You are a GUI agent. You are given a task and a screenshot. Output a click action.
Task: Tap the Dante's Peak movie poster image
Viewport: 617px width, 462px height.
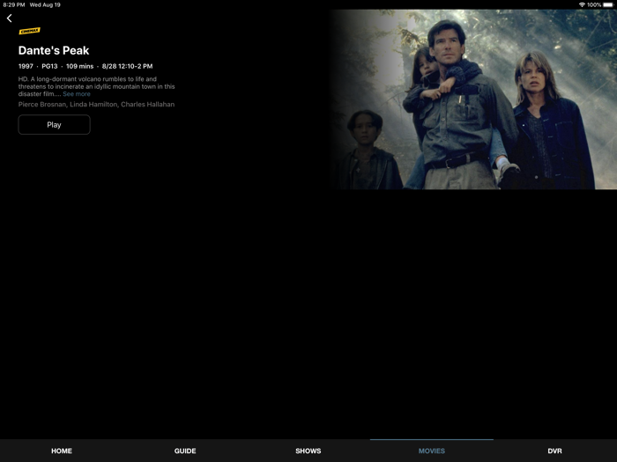[473, 99]
